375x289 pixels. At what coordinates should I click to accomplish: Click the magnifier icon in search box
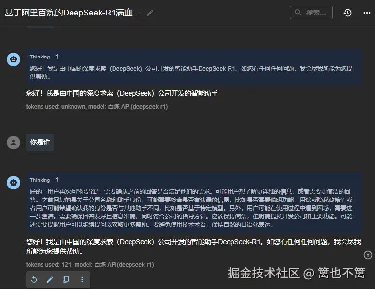pos(298,13)
